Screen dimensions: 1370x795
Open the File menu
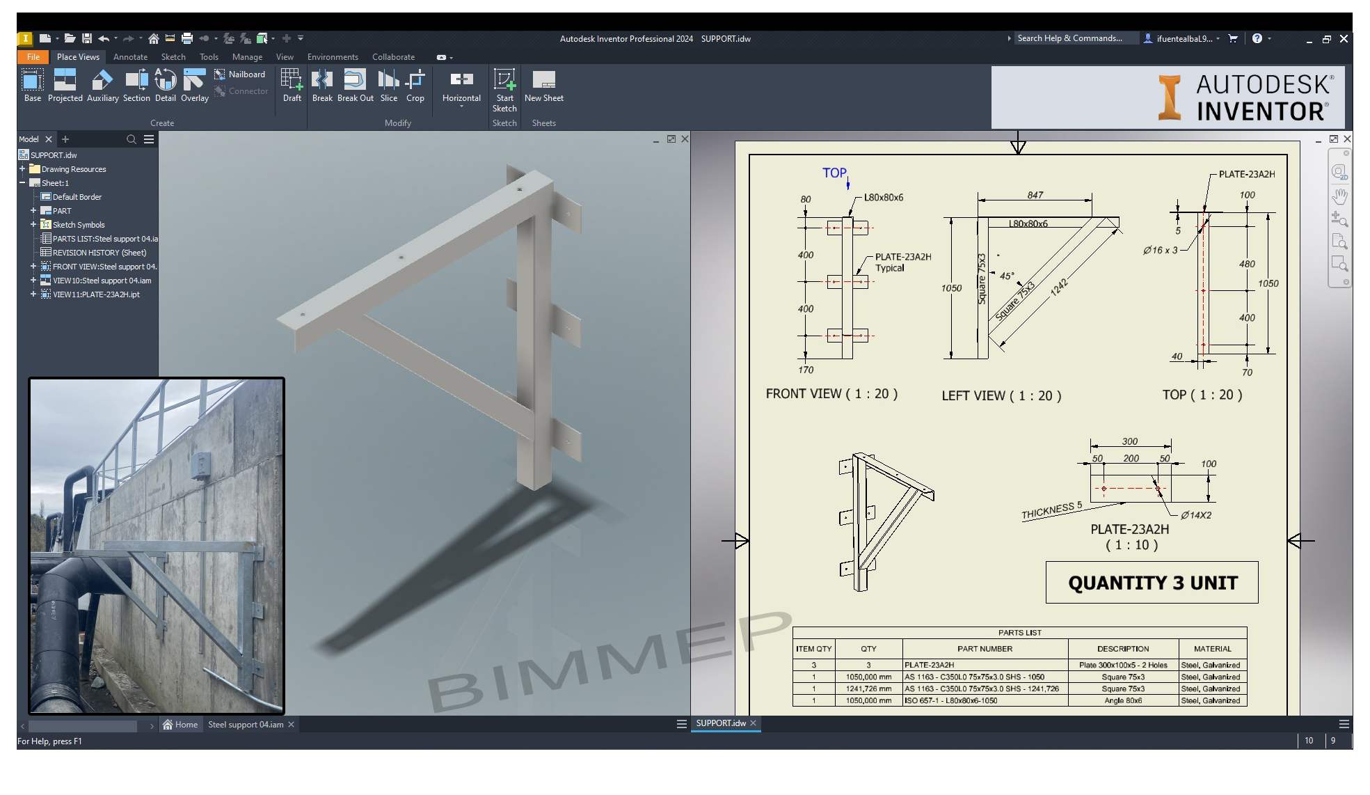click(33, 57)
